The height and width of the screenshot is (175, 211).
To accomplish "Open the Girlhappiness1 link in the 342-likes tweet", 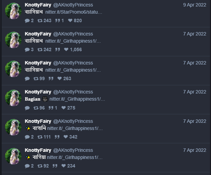I will coord(75,128).
